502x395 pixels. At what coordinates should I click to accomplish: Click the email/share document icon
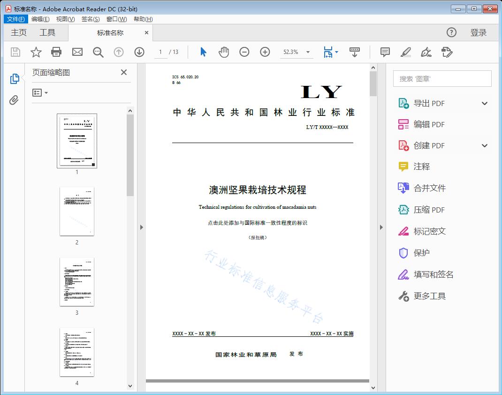(x=77, y=52)
